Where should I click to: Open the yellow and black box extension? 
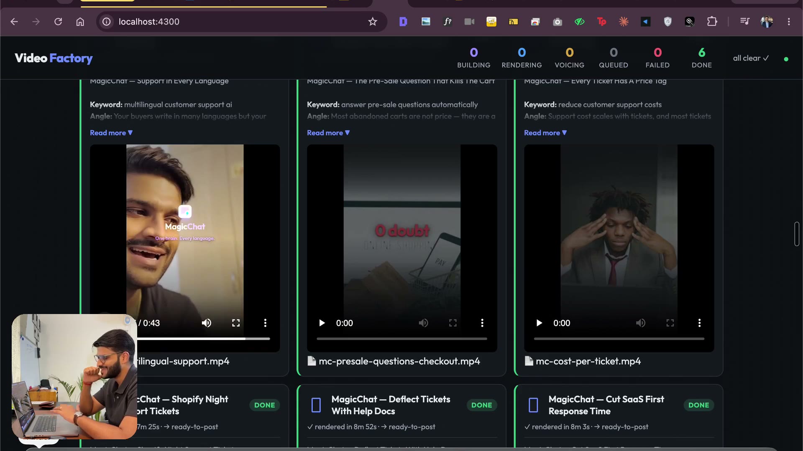[x=513, y=22]
